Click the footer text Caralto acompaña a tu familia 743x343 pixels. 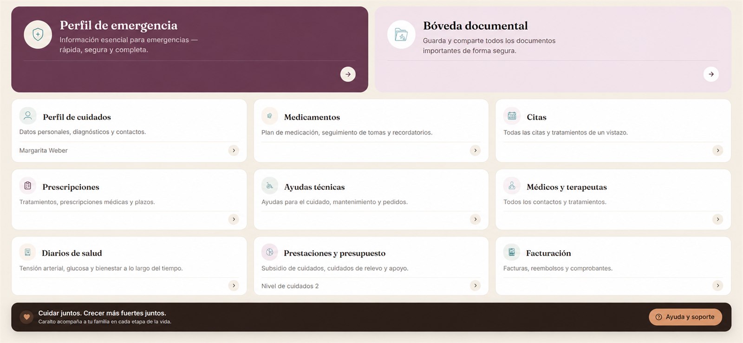pyautogui.click(x=104, y=322)
